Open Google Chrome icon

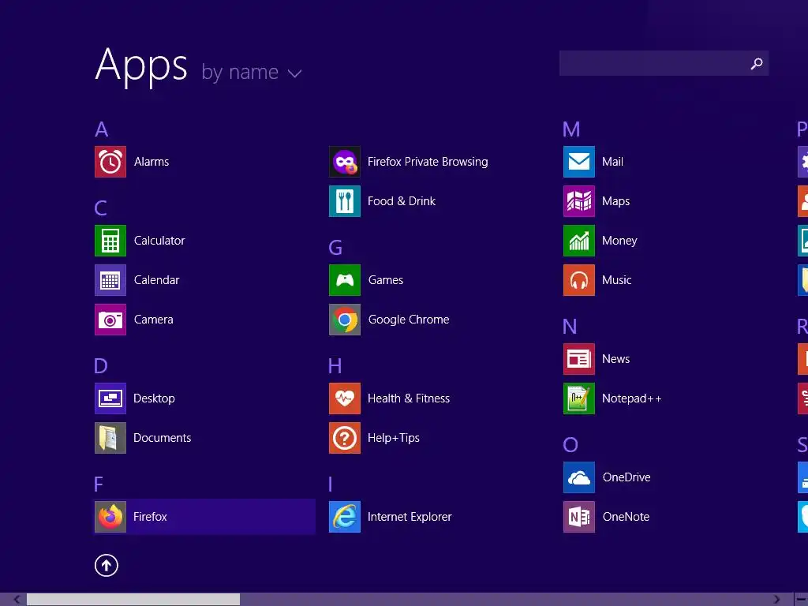click(345, 320)
